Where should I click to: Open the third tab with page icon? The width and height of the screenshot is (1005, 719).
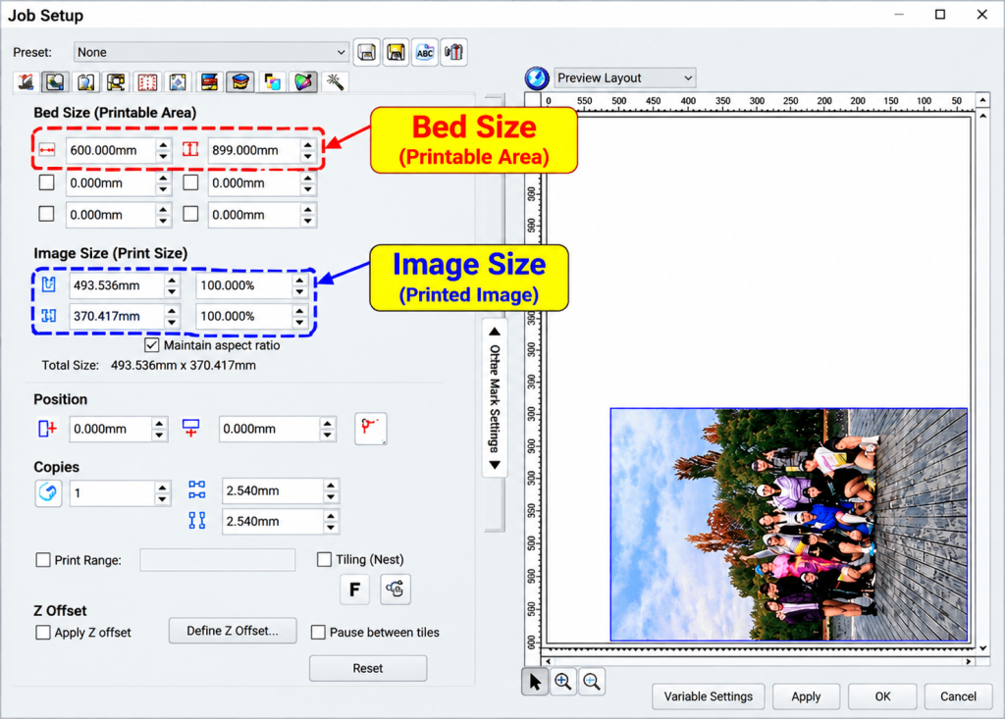[86, 82]
